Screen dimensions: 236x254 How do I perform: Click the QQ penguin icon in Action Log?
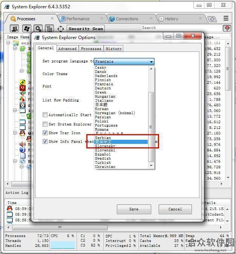[9, 209]
